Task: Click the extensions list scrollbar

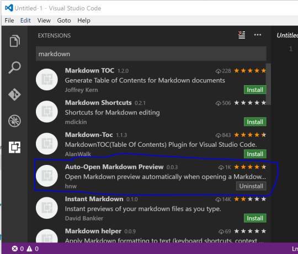Action: (x=268, y=84)
